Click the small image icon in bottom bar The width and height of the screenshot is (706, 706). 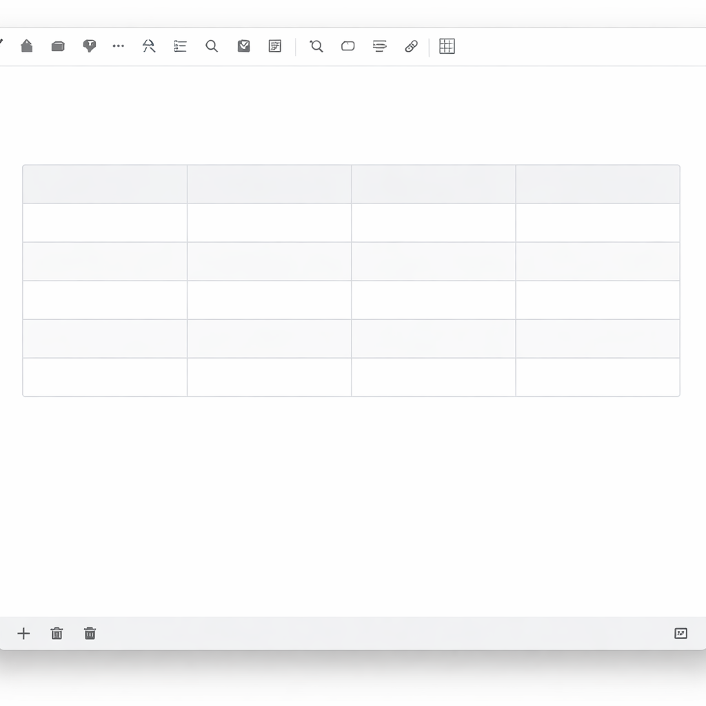(x=680, y=634)
